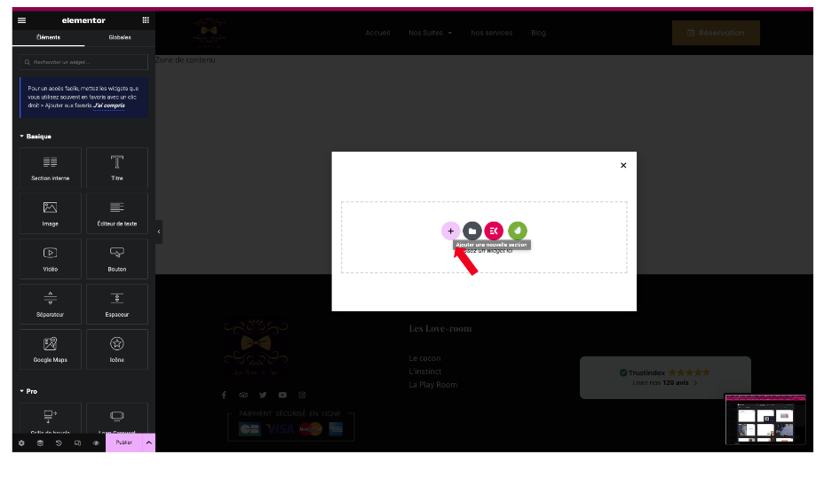Switch to responsive mode icon
The width and height of the screenshot is (840, 478).
tap(77, 443)
